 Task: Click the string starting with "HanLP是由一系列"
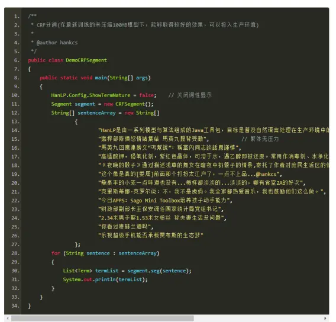point(214,130)
